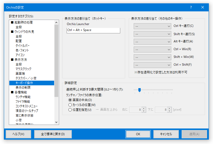Select ファイラ機能 category item
Image resolution: width=213 pixels, height=144 pixels.
click(x=23, y=101)
